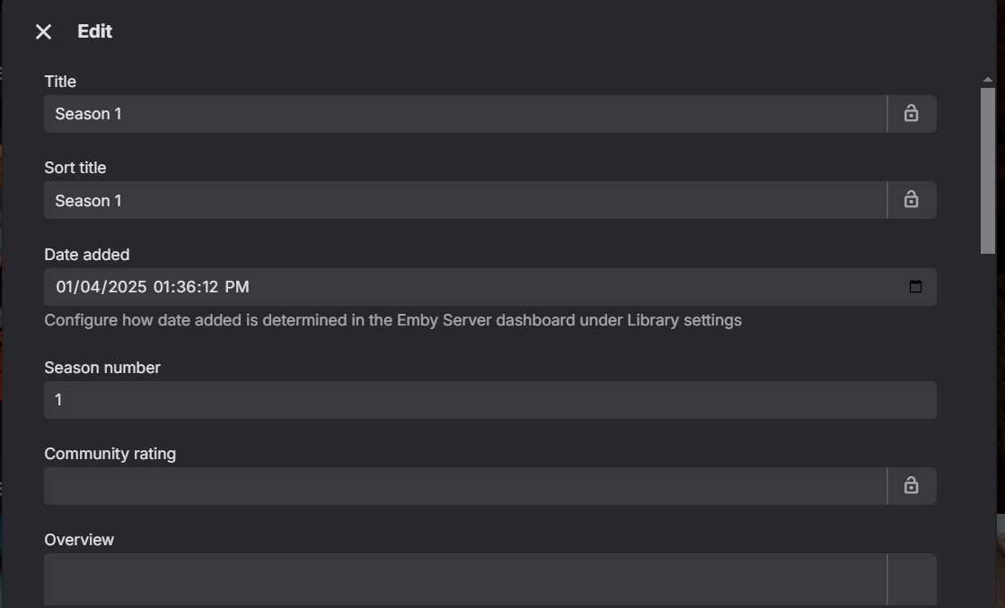This screenshot has height=608, width=1005.
Task: Toggle the lock for Sort title field
Action: click(911, 200)
